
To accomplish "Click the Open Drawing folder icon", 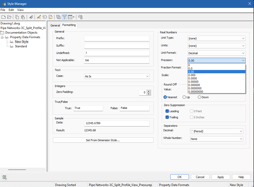I will pyautogui.click(x=9, y=17).
